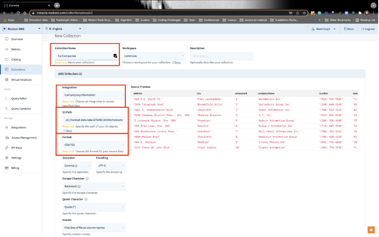Open the Docs link under Workspace
The image size is (379, 237).
click(x=178, y=63)
